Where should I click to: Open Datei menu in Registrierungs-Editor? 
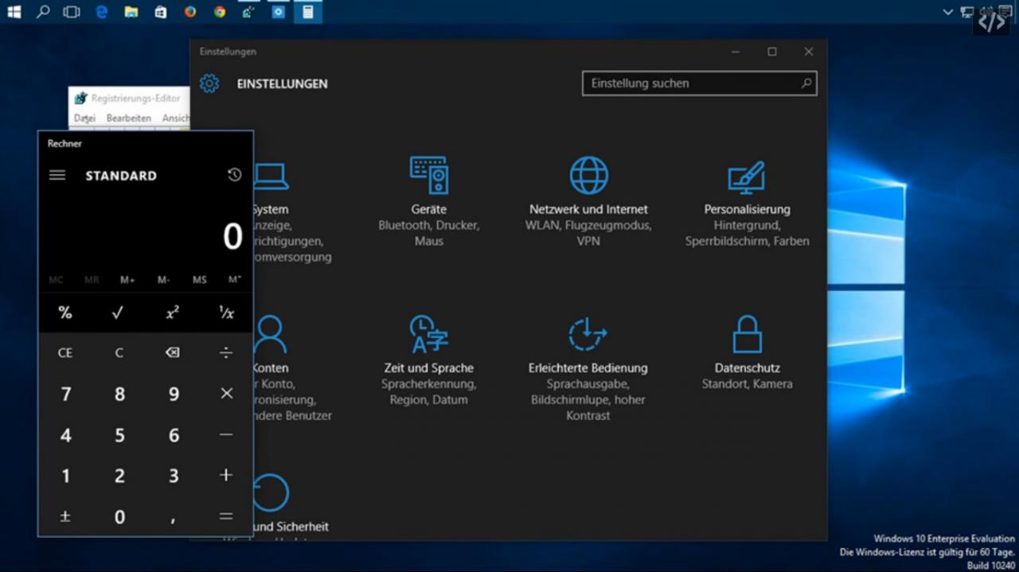[x=84, y=118]
